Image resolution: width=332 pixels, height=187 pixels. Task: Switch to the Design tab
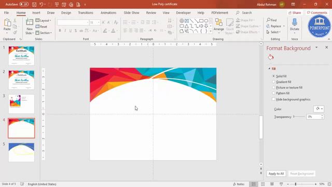(66, 12)
